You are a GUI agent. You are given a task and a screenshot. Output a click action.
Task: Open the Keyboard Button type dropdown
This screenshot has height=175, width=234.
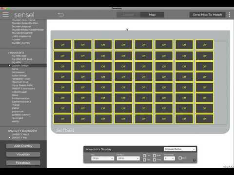pos(179,149)
